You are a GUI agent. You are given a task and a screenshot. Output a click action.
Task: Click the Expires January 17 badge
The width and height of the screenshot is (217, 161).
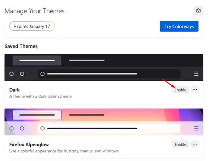click(32, 26)
